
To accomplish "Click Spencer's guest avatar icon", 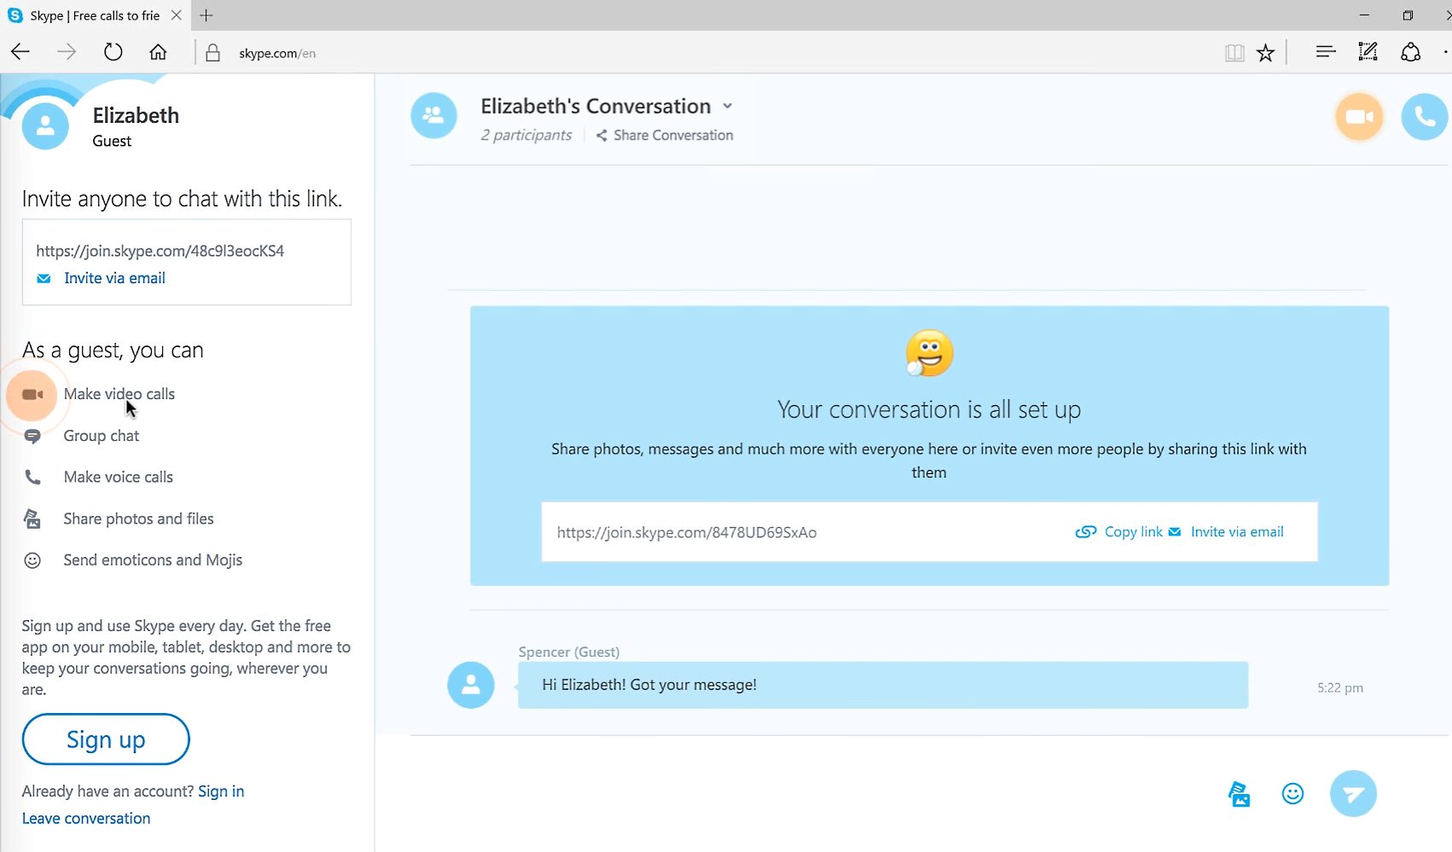I will pyautogui.click(x=471, y=685).
